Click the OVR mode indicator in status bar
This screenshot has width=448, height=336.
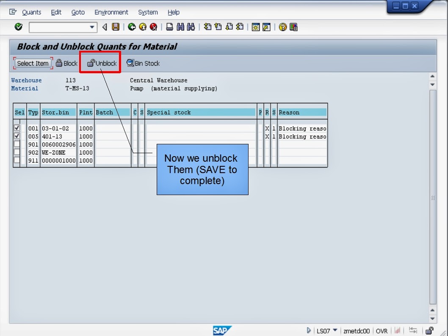(382, 331)
